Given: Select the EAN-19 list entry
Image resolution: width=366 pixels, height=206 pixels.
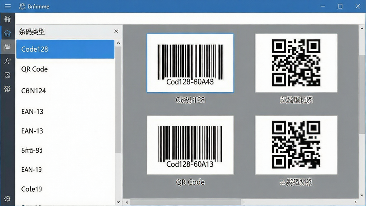Looking at the screenshot, I should pos(65,169).
